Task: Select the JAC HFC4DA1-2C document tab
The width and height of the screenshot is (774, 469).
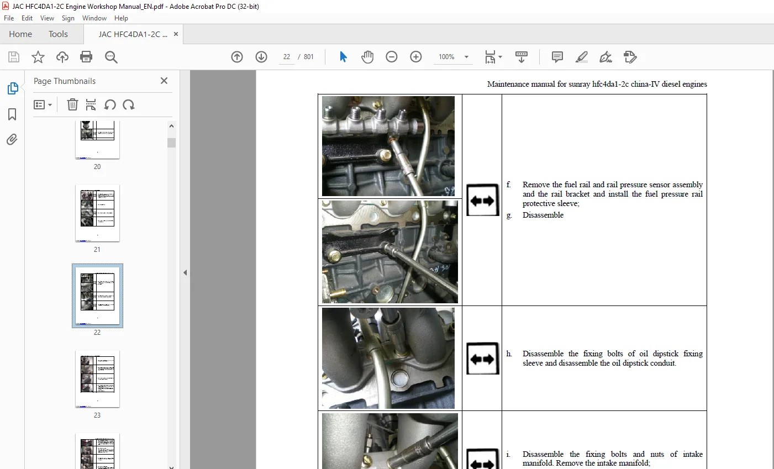Action: [133, 34]
